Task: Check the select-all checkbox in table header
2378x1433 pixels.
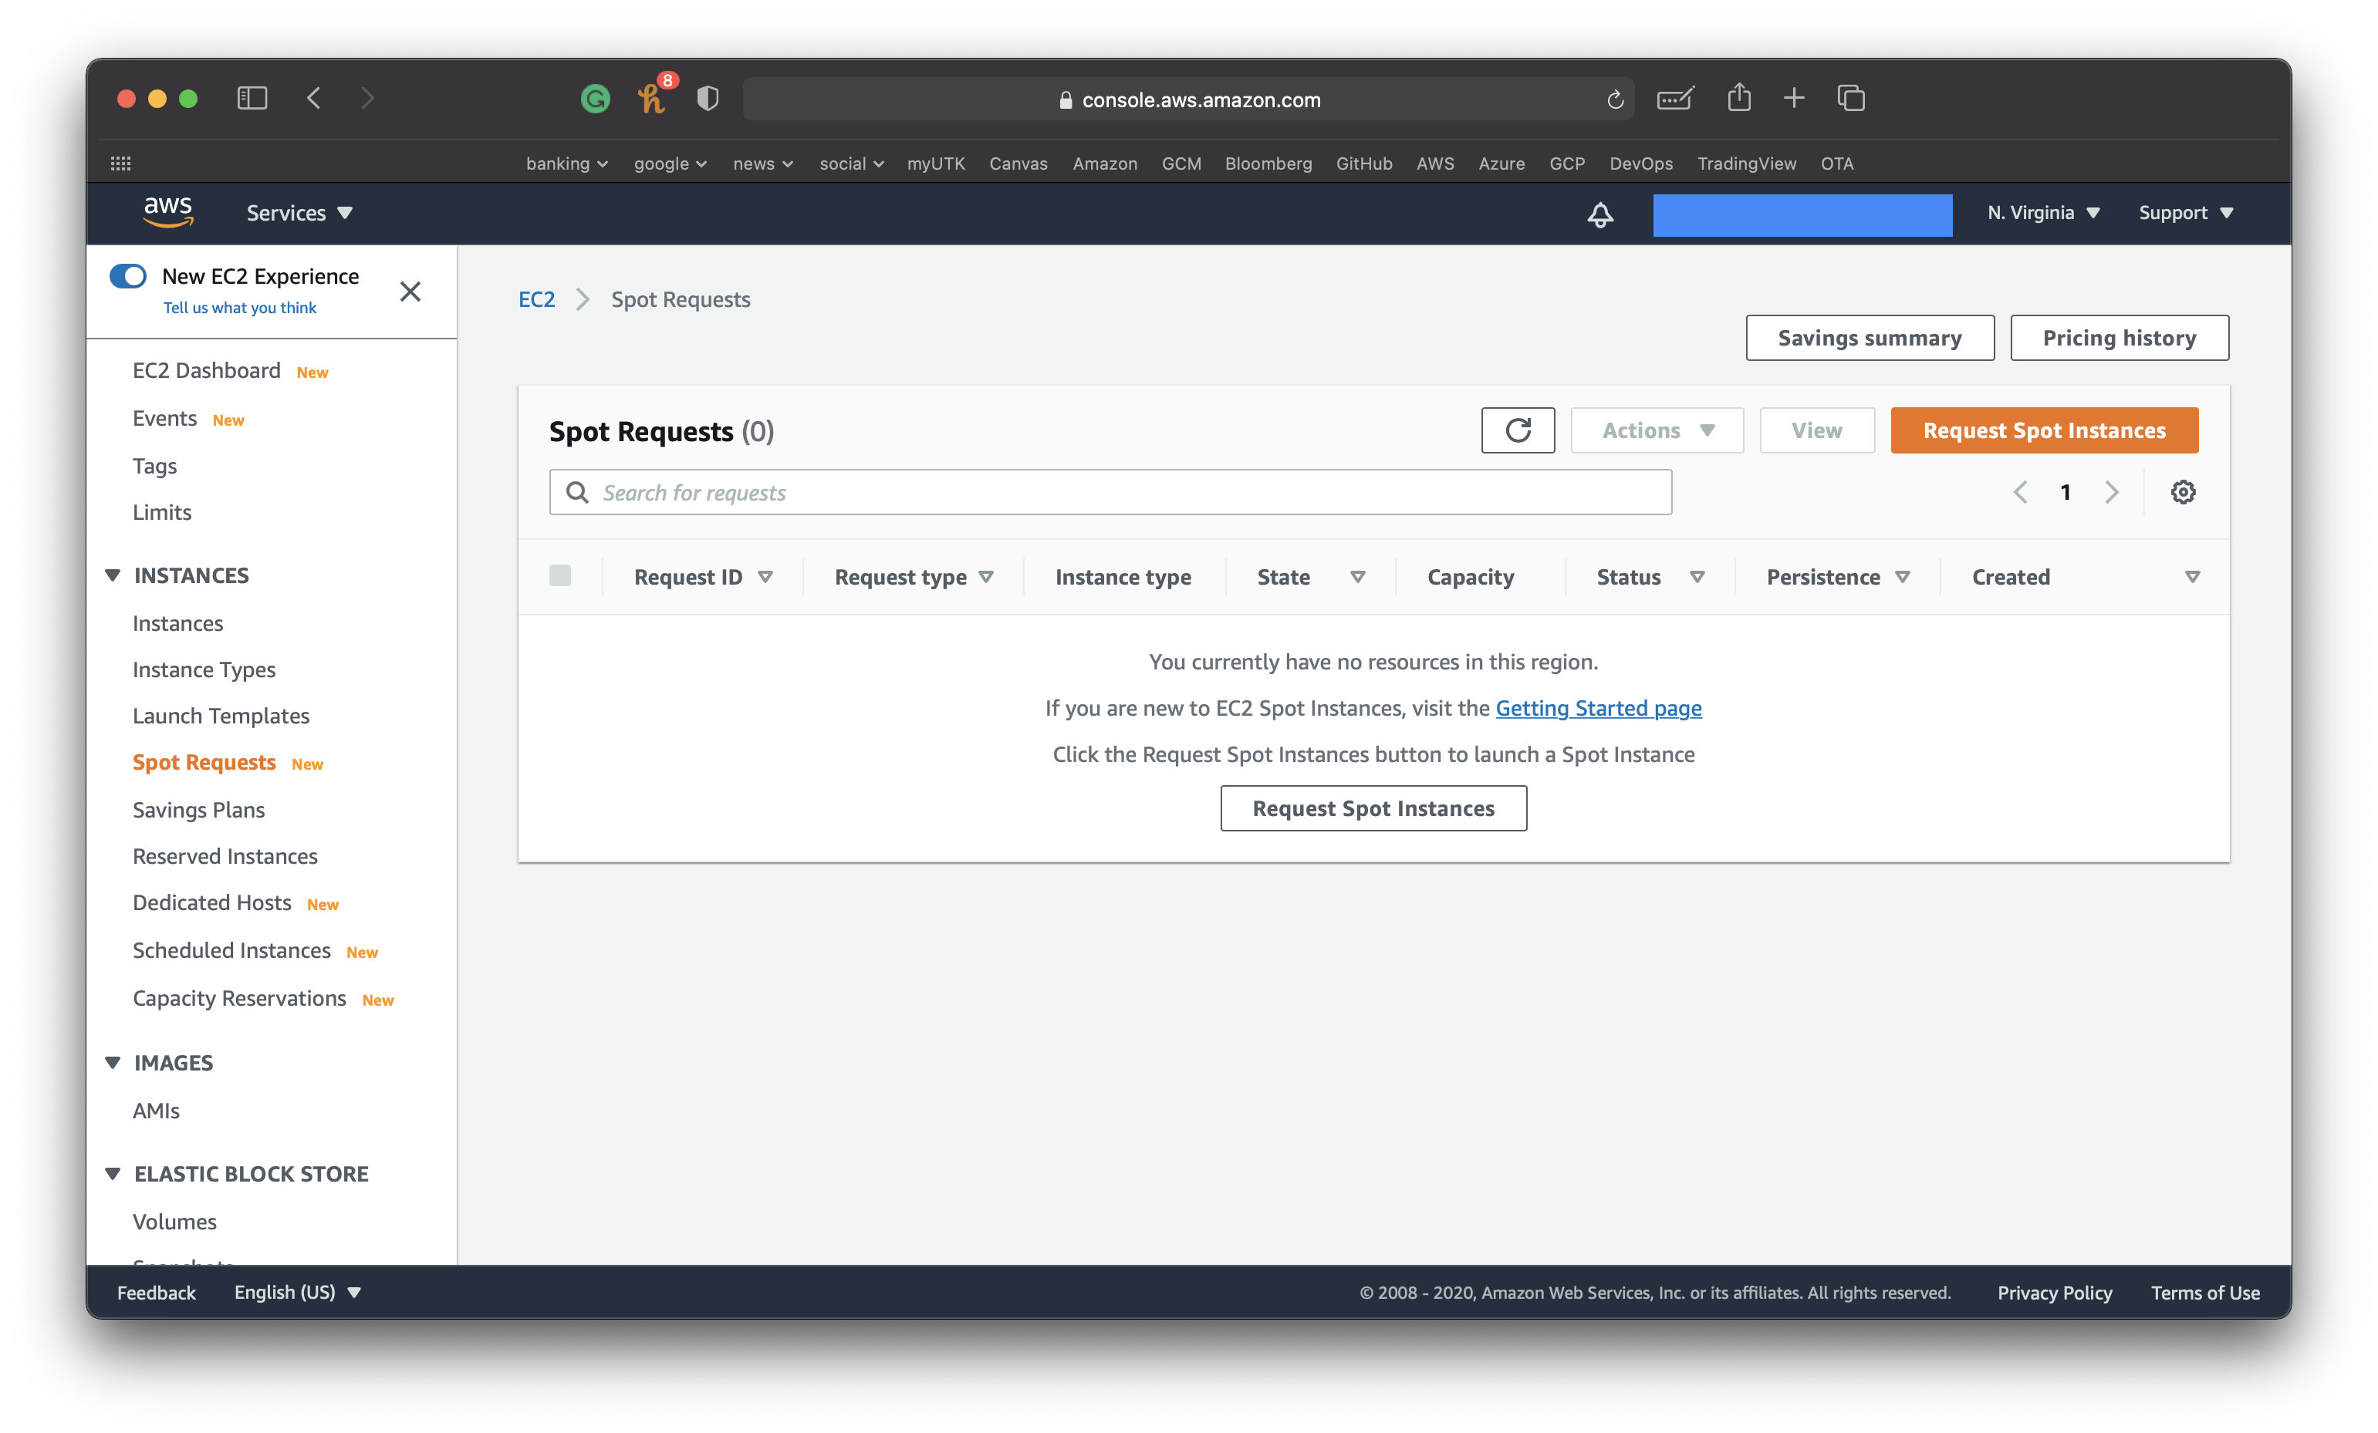Action: 559,576
